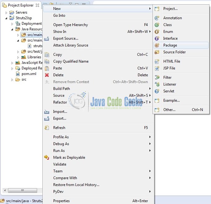
Task: Select the struts file under src/main
Action: (38, 46)
